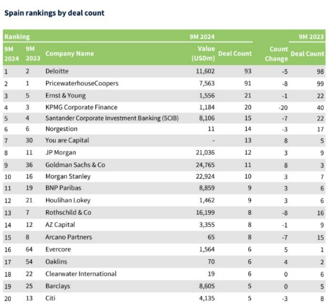
Task: Click the 'Count Change' column header
Action: pyautogui.click(x=276, y=54)
